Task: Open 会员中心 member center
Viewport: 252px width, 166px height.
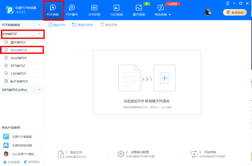Action: (235, 12)
